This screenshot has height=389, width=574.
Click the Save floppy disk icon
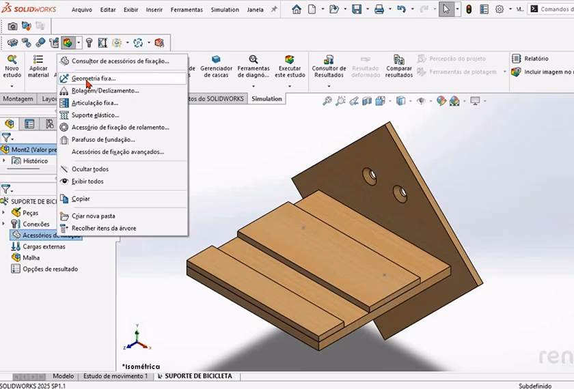click(x=356, y=10)
